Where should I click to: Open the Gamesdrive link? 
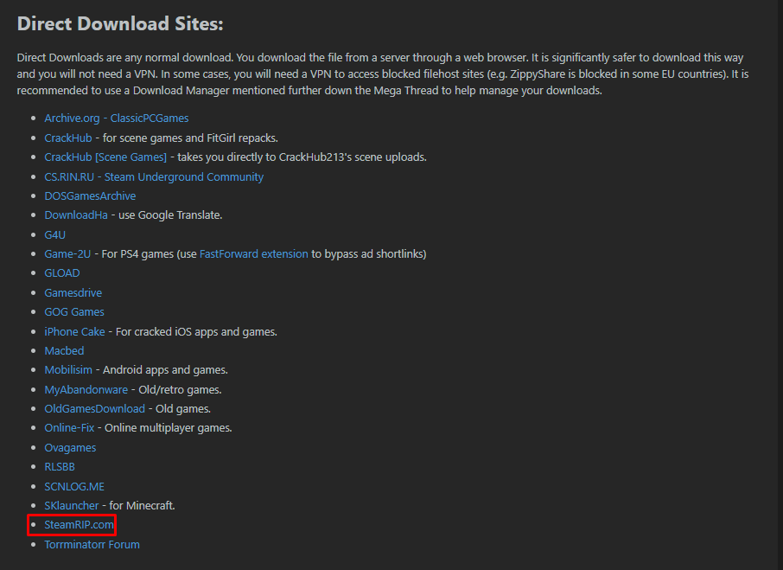click(x=73, y=292)
